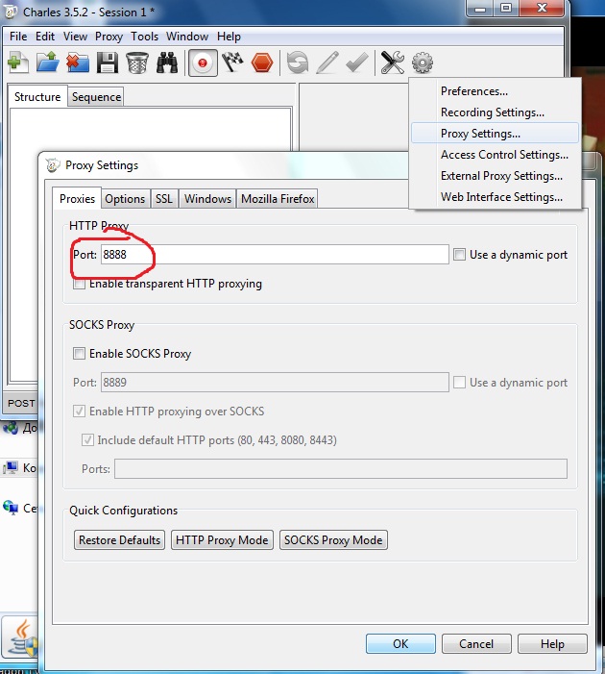Select Access Control Settings... menu entry
605x674 pixels.
(495, 154)
